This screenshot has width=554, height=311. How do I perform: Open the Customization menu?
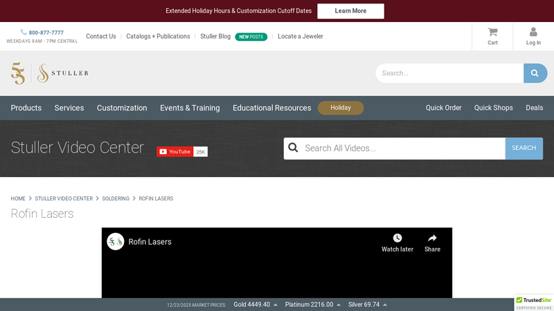click(x=122, y=108)
